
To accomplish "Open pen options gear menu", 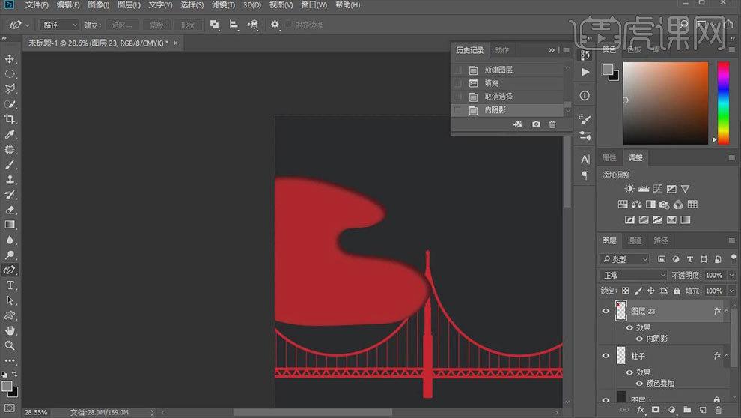I will tap(275, 25).
